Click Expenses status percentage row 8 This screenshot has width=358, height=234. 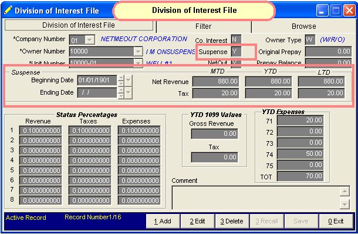click(139, 200)
